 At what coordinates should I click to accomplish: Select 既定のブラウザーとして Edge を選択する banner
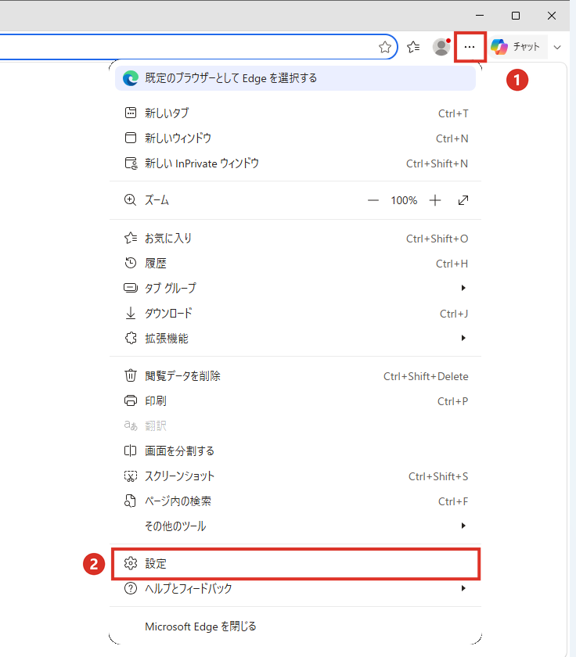pos(296,78)
